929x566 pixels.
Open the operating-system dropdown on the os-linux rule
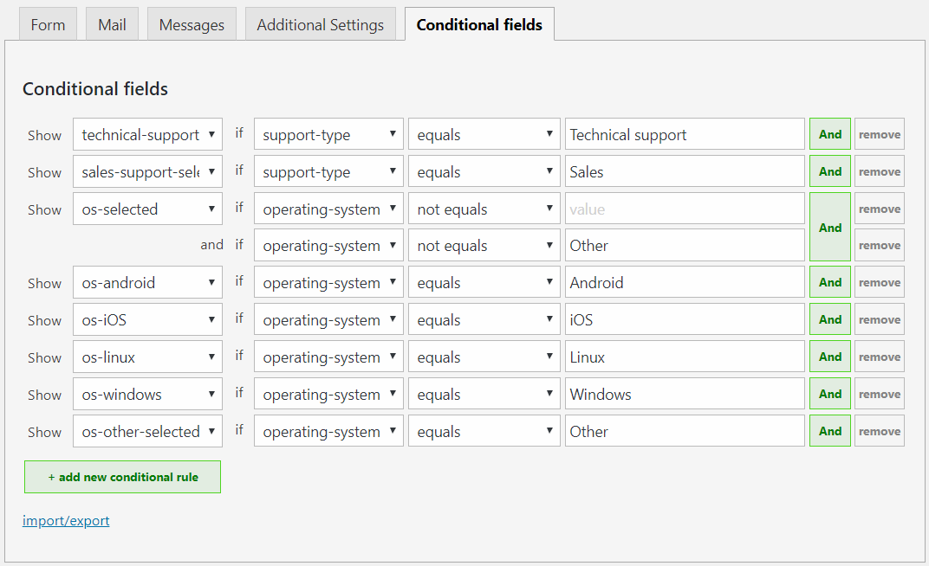click(x=328, y=356)
